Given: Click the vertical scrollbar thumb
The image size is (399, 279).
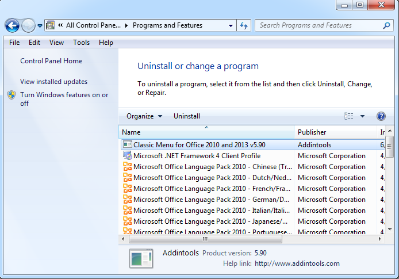Looking at the screenshot, I should click(x=390, y=147).
